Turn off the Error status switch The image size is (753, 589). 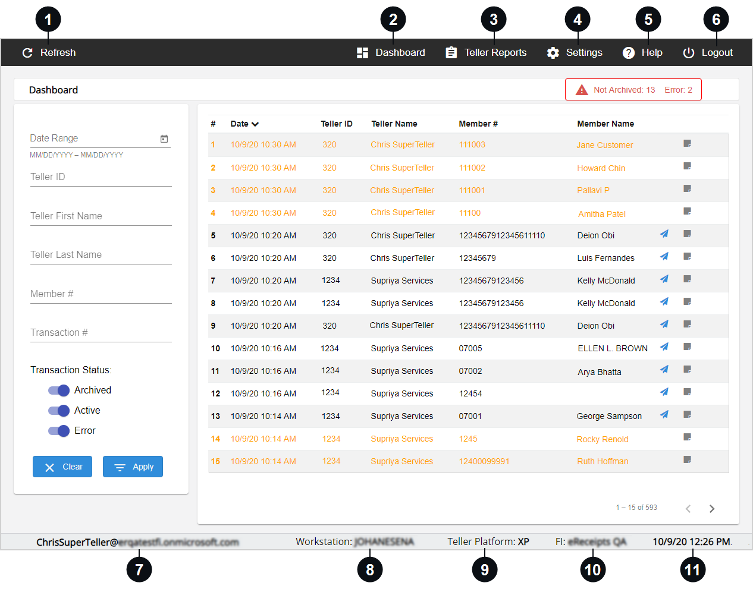pos(59,431)
